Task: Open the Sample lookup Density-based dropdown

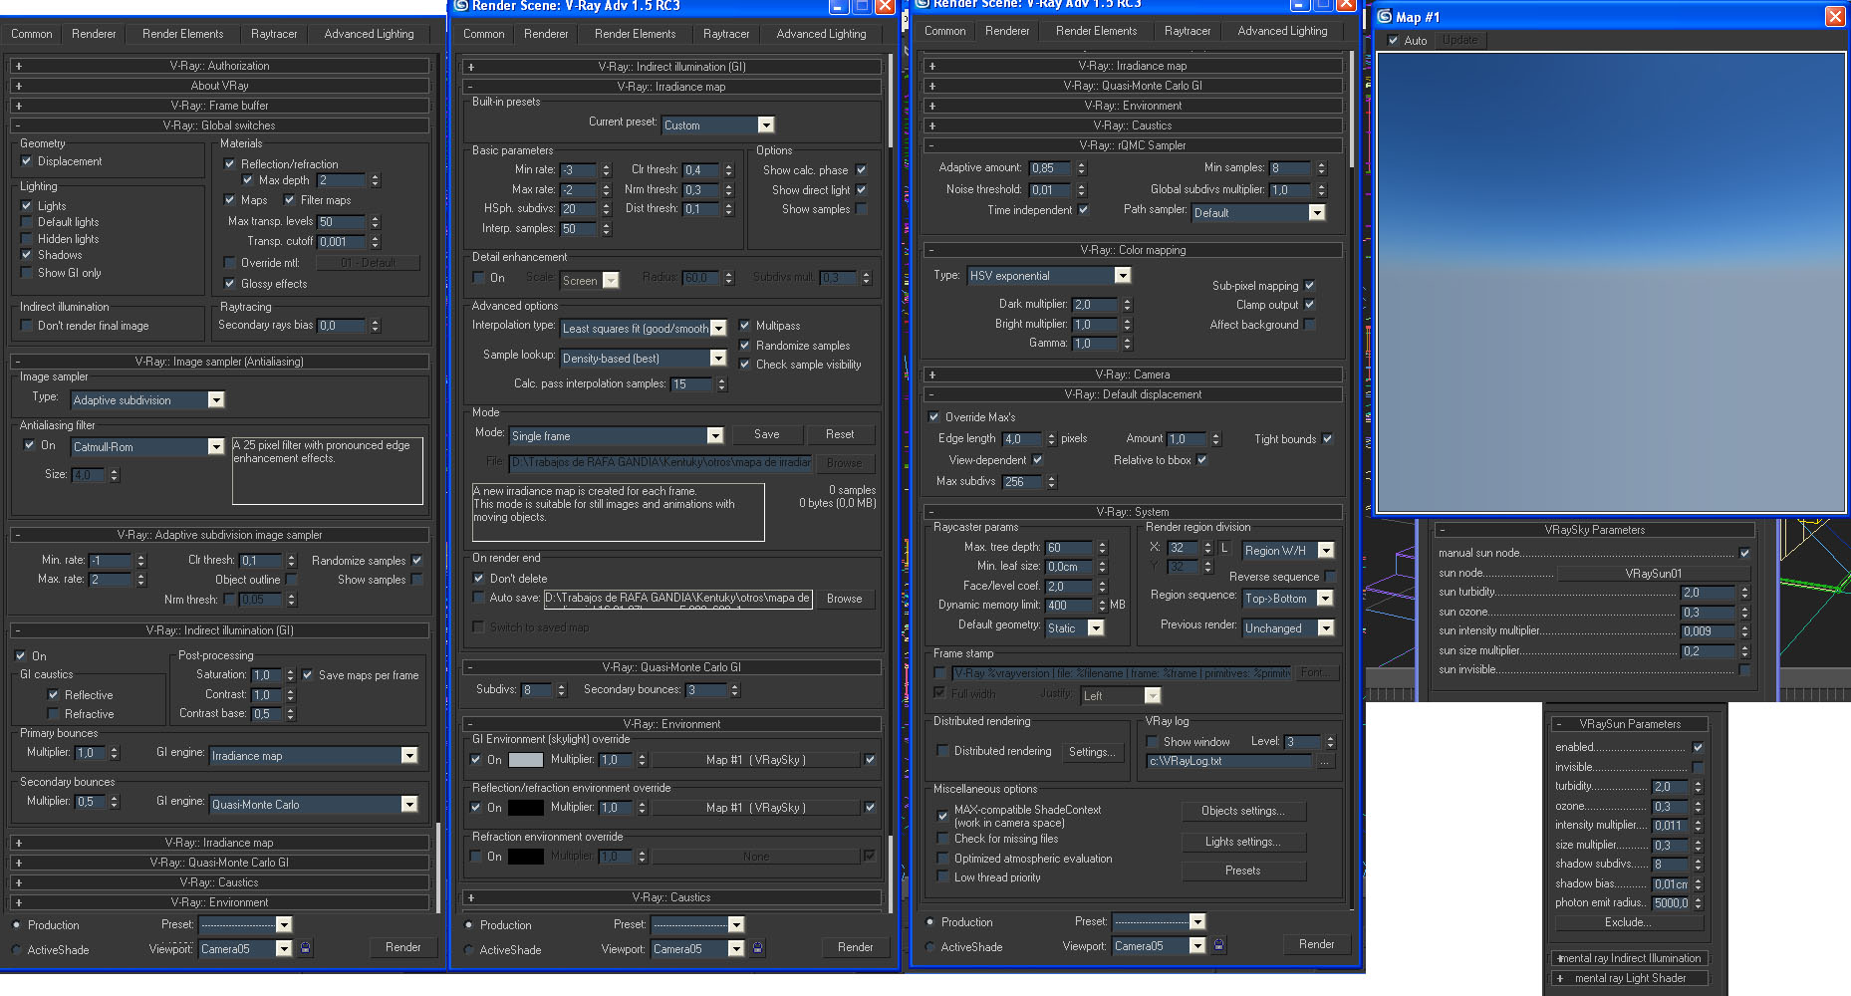Action: (644, 359)
